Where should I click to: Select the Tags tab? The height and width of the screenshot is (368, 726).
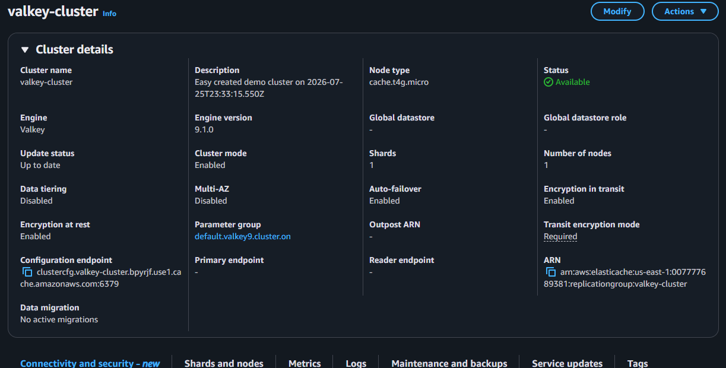pyautogui.click(x=638, y=363)
